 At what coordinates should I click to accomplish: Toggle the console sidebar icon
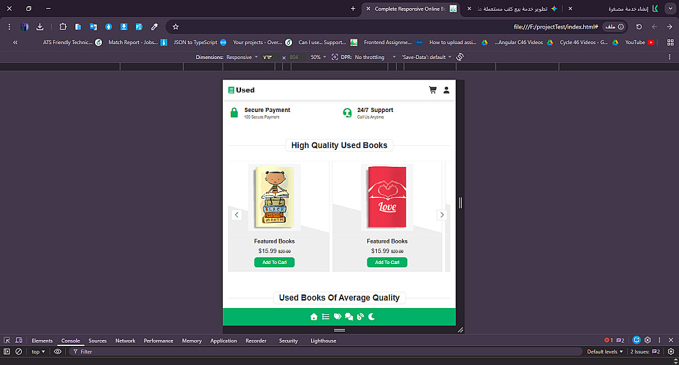tap(7, 351)
